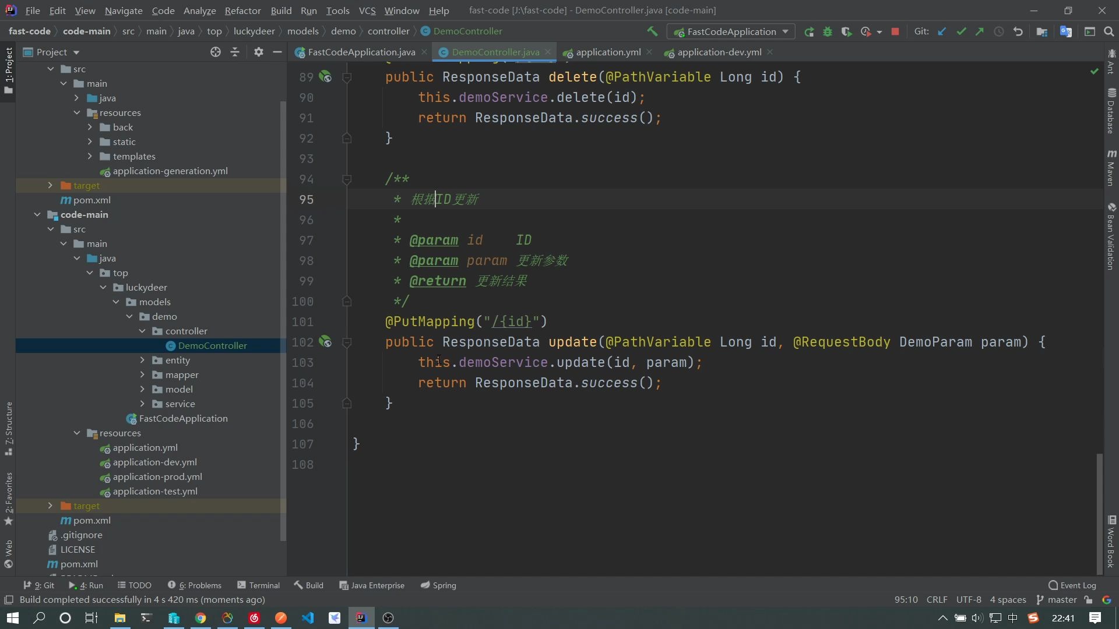Screen dimensions: 1119x629
Task: Click the DemoController.java tab
Action: (x=495, y=51)
